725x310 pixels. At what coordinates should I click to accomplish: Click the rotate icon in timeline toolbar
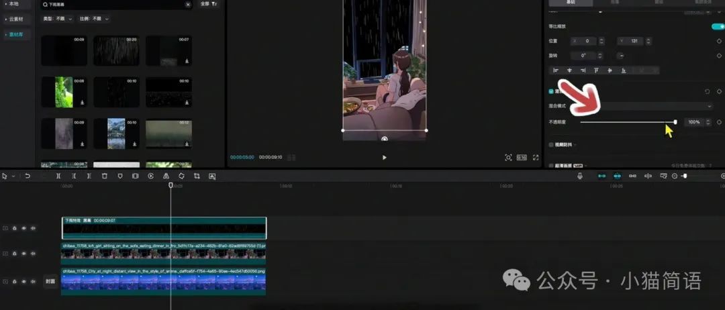coord(181,176)
